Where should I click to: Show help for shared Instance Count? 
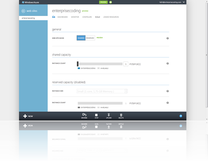coord(168,63)
